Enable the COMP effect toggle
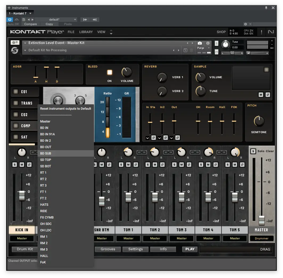Screen dimensions: 283x278 click(x=16, y=126)
